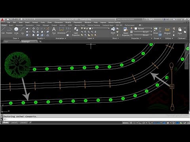This screenshot has width=190, height=142.
Task: Click the Rotate tool icon
Action: point(38,28)
